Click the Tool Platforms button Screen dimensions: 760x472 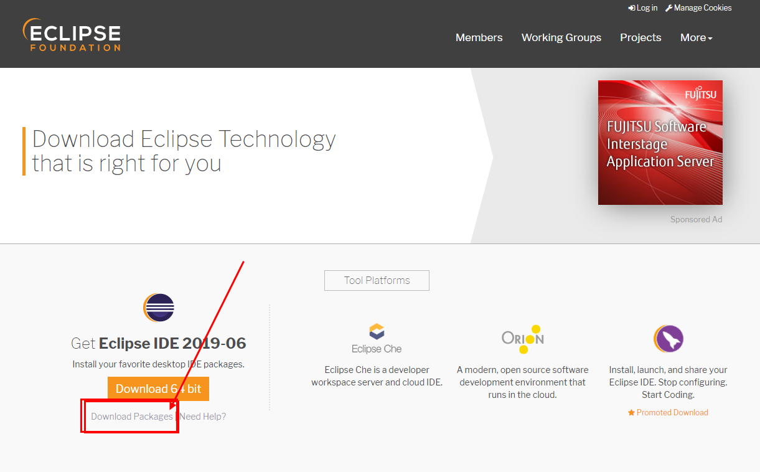[377, 280]
